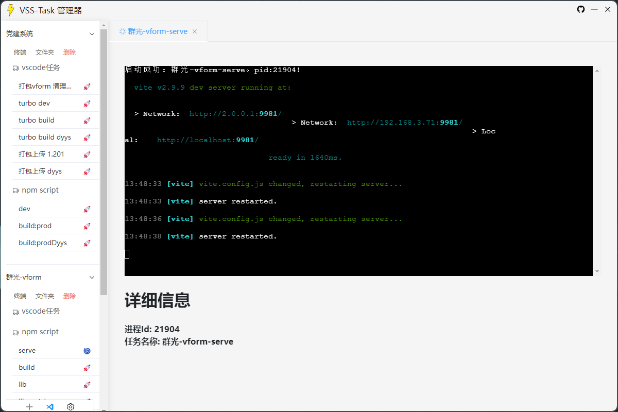Open 文件夹 for 群光-vform project
Viewport: 618px width, 412px height.
[45, 296]
